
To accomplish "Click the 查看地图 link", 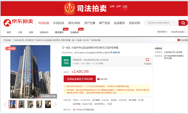I will tap(116, 52).
